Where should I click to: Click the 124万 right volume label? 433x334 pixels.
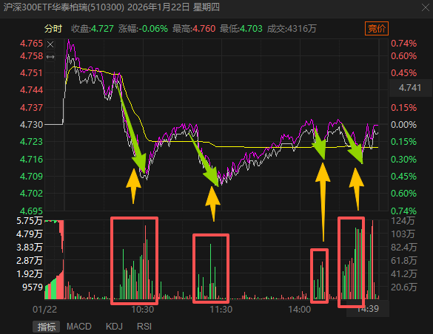[x=403, y=221]
